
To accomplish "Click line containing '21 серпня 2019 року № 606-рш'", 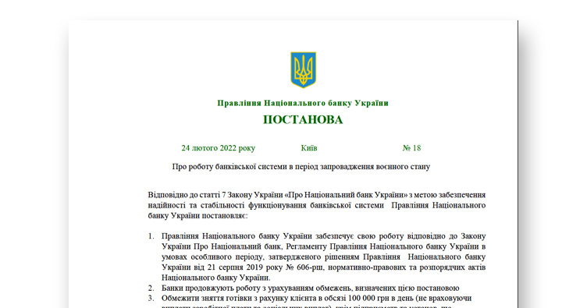I will pos(323,267).
